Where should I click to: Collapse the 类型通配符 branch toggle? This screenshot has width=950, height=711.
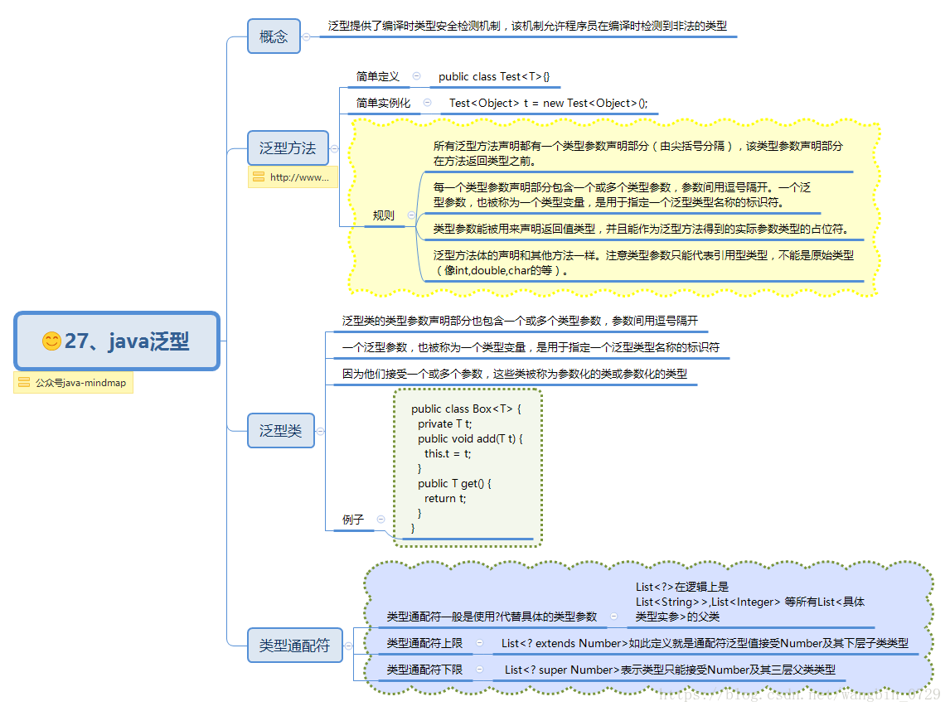[x=348, y=646]
